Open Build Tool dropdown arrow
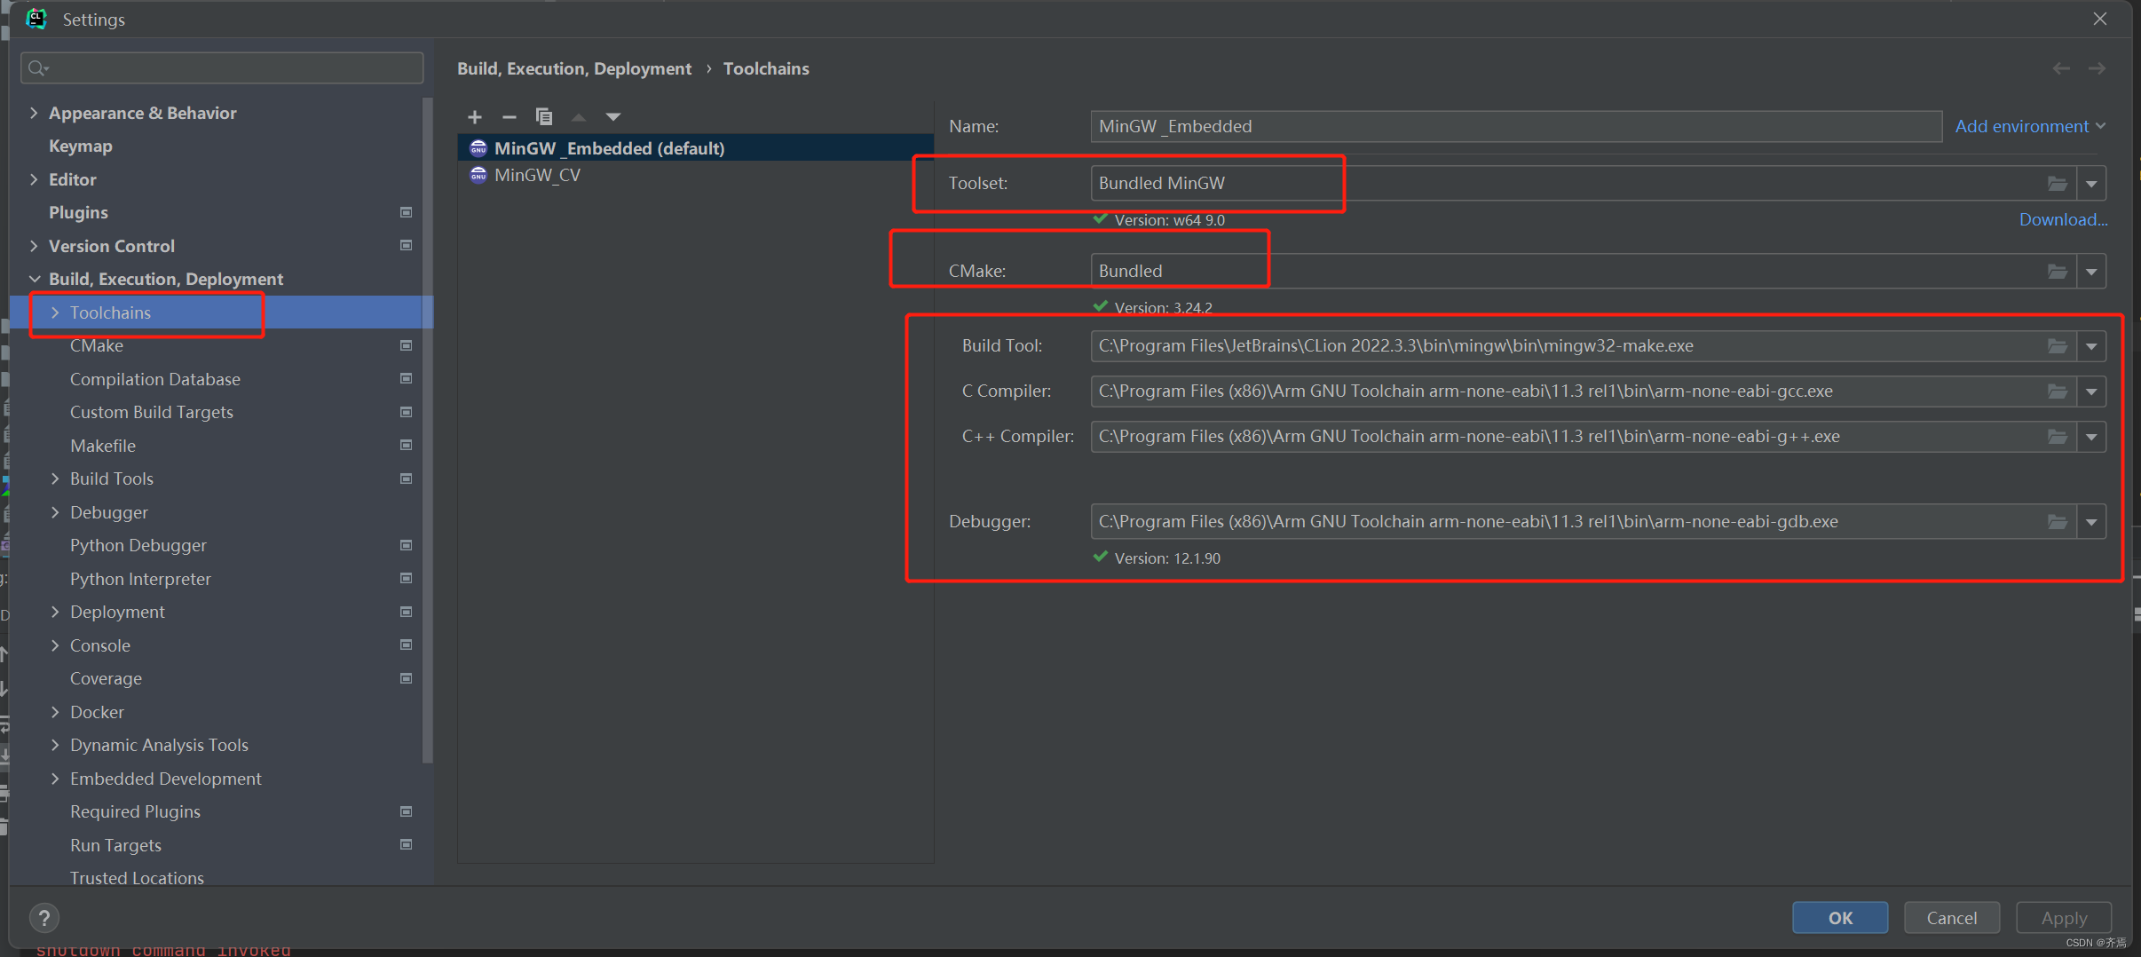The width and height of the screenshot is (2141, 957). (2092, 346)
